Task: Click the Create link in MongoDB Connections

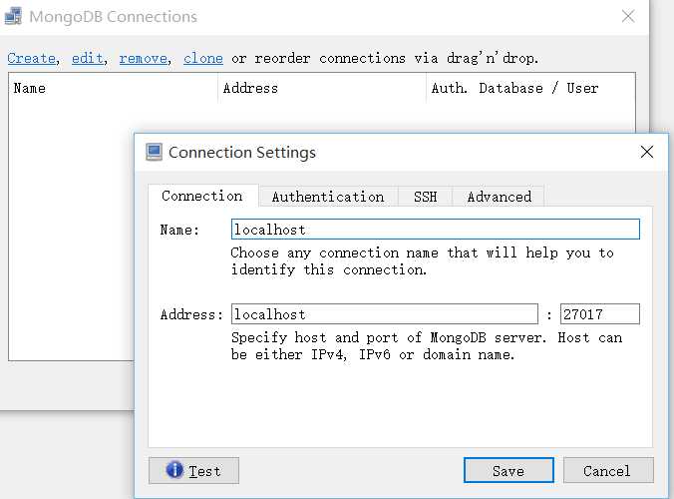Action: click(32, 58)
